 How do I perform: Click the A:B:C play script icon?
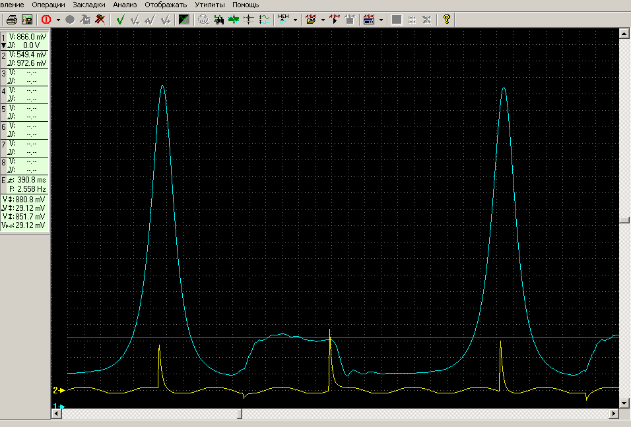[333, 20]
